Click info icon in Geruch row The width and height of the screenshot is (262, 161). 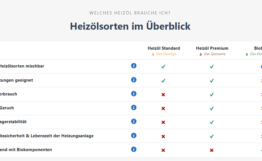tap(134, 108)
